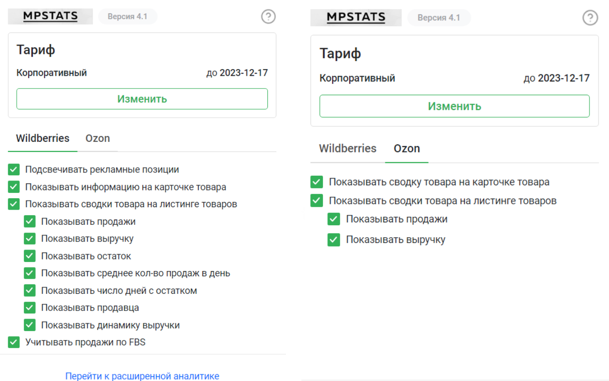
Task: Click Тариф heading in right panel
Action: 340,53
